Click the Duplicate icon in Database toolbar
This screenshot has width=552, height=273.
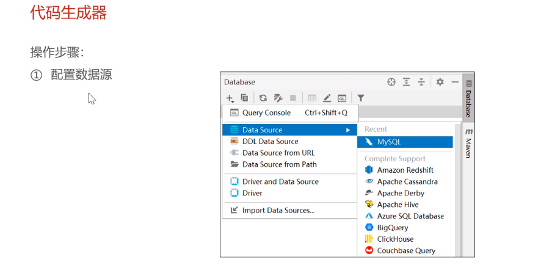point(244,98)
